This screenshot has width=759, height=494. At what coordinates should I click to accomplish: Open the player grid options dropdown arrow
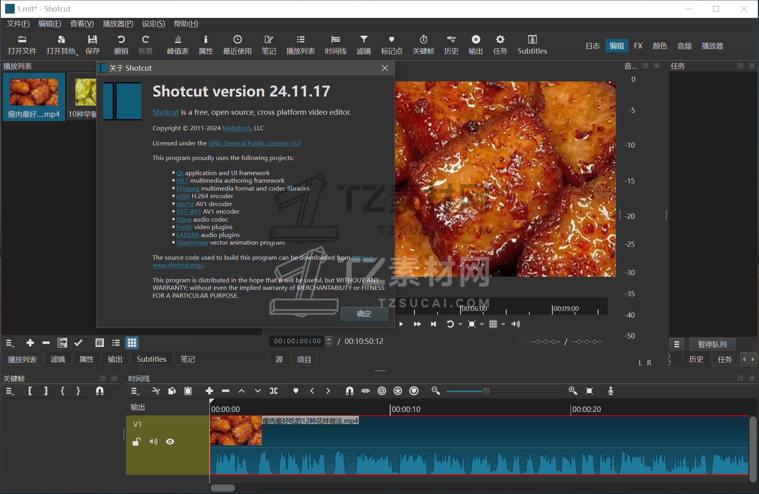coord(503,324)
